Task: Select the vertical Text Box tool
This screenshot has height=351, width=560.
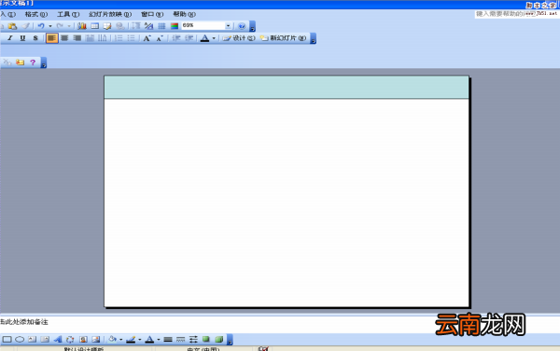Action: coord(45,339)
